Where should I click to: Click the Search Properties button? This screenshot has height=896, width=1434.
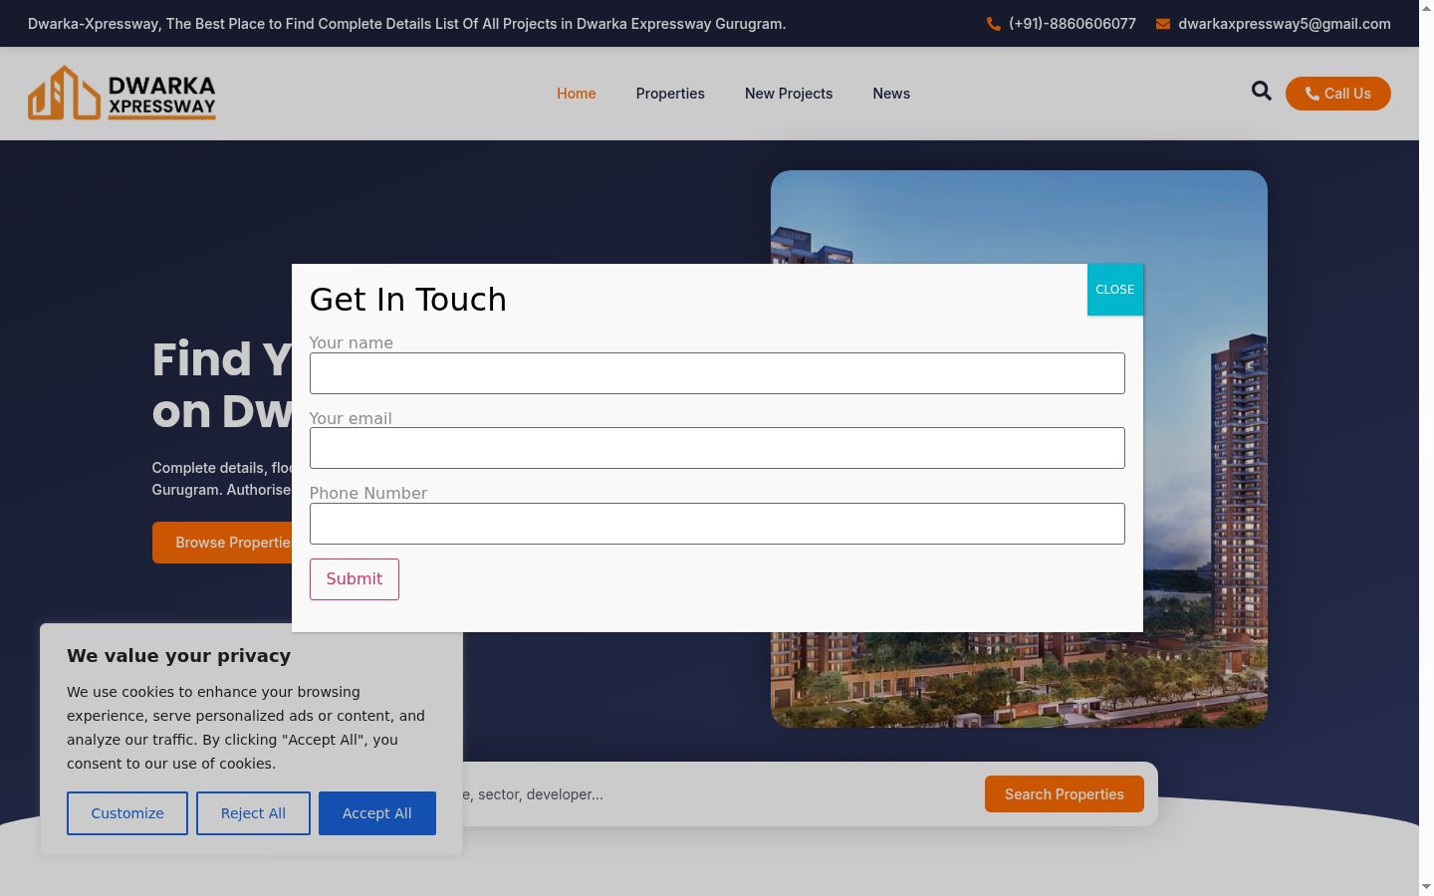point(1065,794)
